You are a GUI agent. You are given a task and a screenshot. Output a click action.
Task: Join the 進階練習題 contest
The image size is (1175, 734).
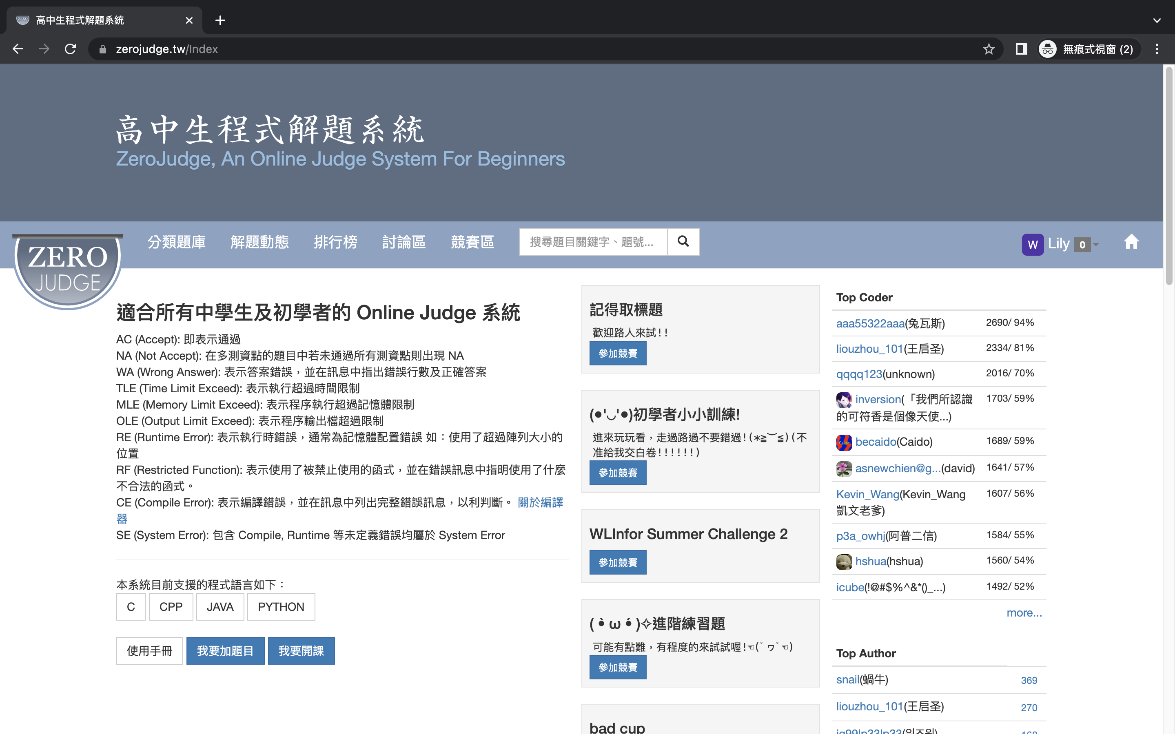pos(618,667)
